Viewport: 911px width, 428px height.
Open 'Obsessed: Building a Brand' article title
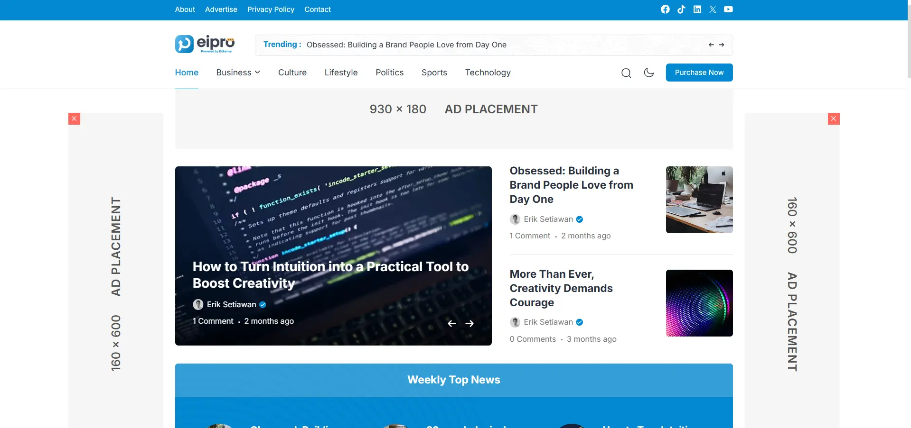[x=572, y=185]
